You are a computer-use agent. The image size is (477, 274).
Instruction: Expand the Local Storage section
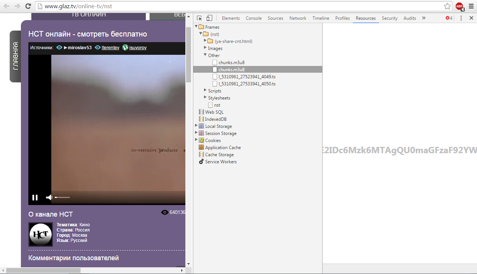coord(196,126)
